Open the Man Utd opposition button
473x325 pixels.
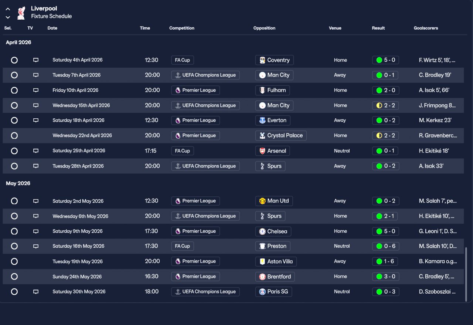pos(274,201)
